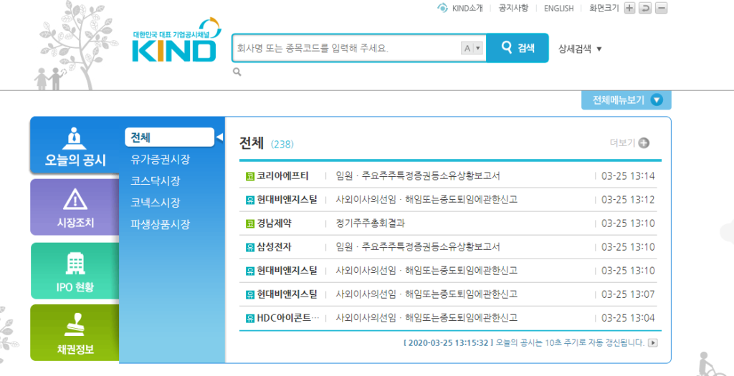The height and width of the screenshot is (376, 734).
Task: Click the 2020-03-25 13:15:32 refresh timestamp
Action: click(x=449, y=343)
